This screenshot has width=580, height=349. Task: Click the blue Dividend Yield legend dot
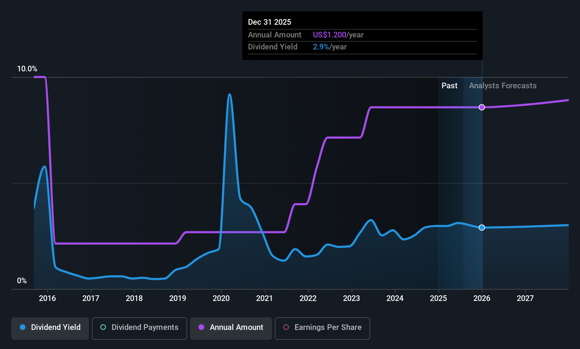22,327
